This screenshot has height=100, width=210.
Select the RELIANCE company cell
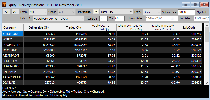[x=13, y=72]
